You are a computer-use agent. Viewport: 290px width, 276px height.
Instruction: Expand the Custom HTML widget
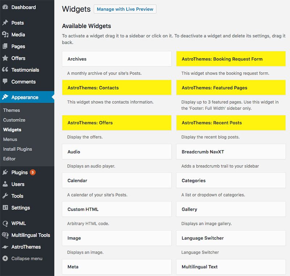(117, 209)
